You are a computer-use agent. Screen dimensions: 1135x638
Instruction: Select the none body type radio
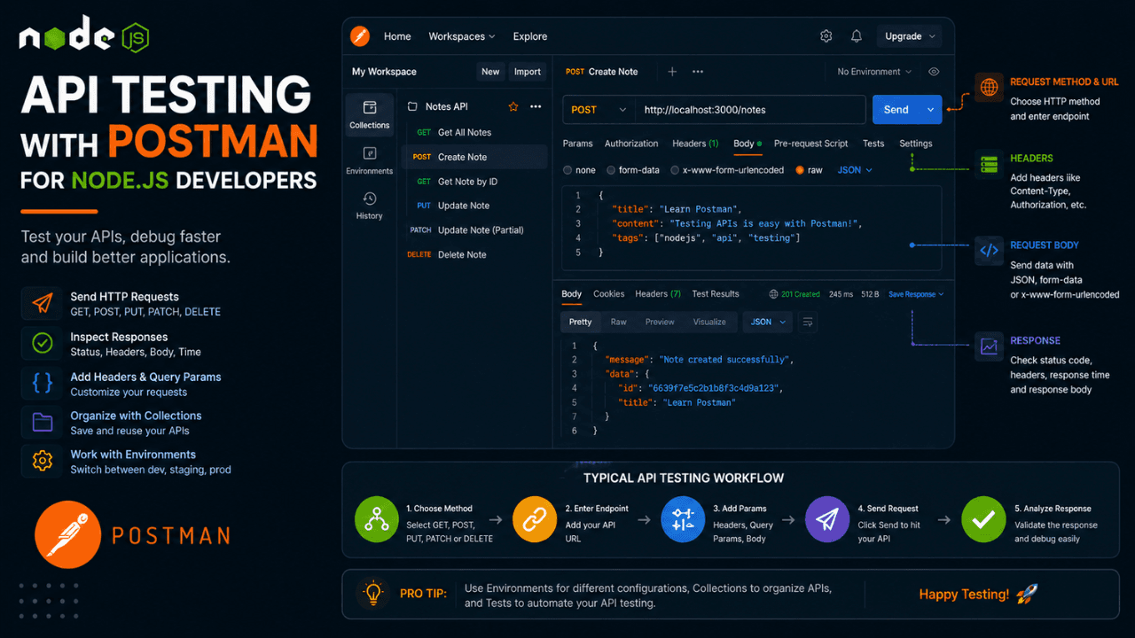[x=567, y=170]
